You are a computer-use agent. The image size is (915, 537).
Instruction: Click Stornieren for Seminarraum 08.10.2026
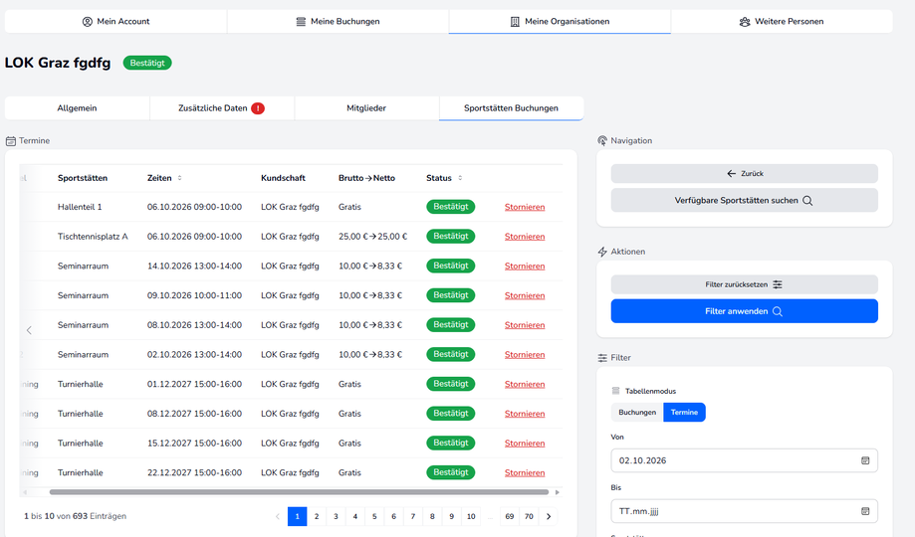(525, 325)
